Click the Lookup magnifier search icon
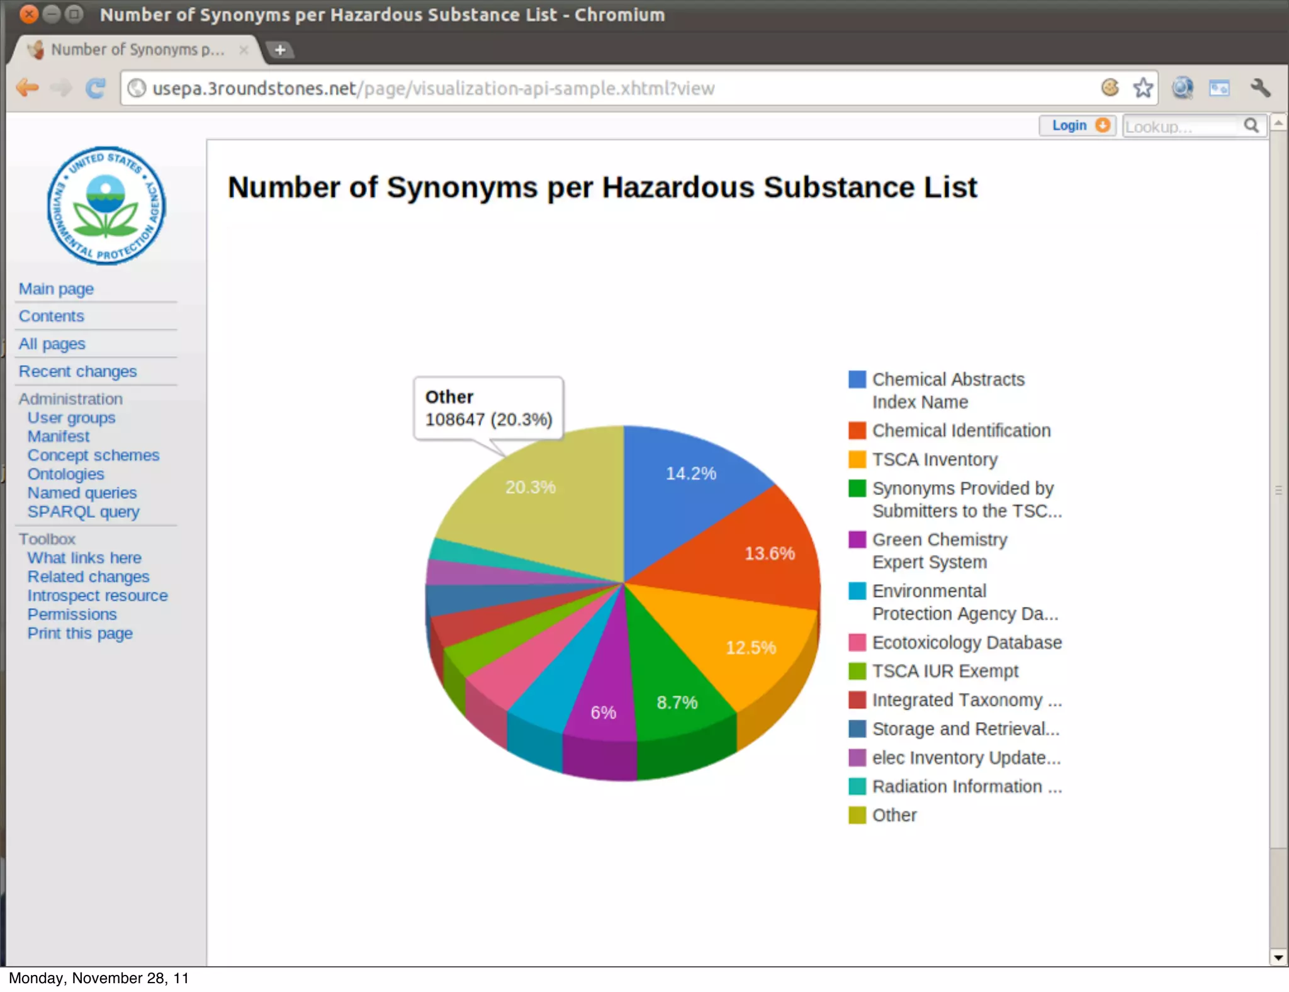1289x992 pixels. click(1251, 126)
